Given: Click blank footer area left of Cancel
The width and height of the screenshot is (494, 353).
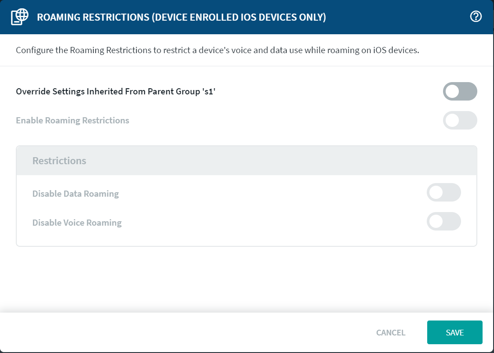Looking at the screenshot, I should (x=176, y=333).
